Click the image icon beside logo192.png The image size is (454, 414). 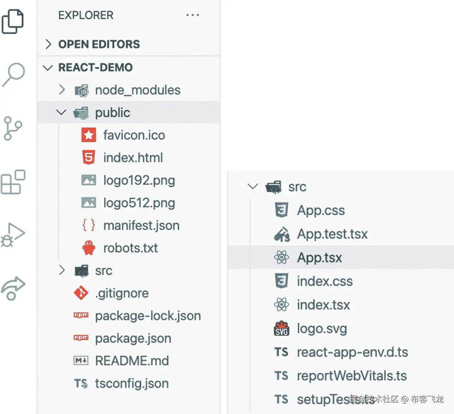point(89,180)
